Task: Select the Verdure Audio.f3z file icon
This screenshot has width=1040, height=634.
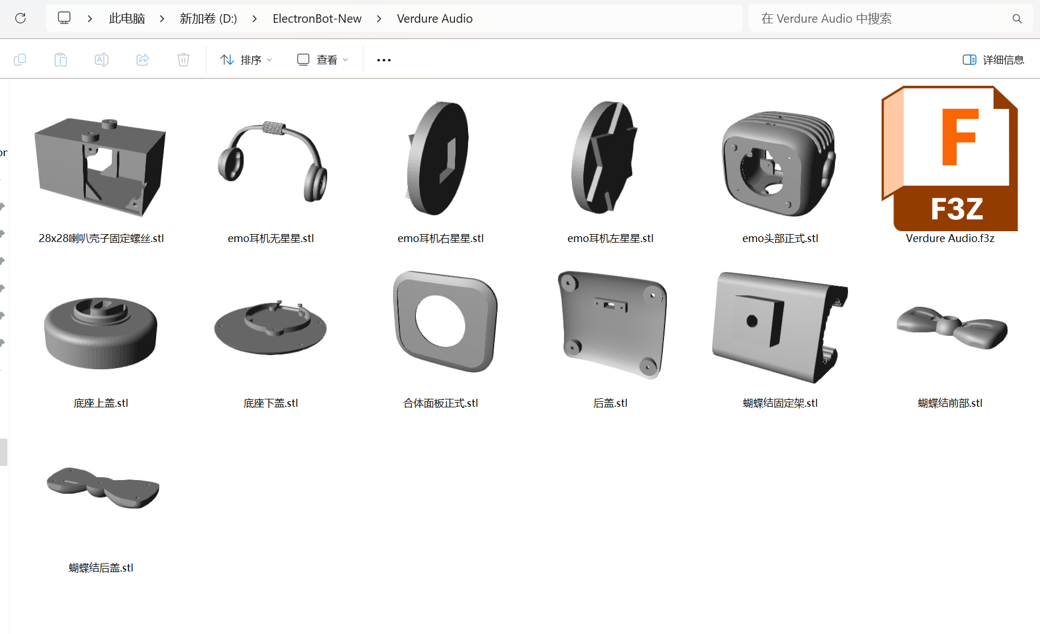Action: 950,158
